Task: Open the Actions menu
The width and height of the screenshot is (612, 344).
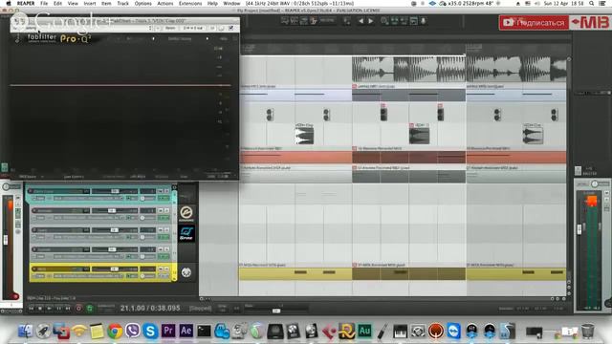Action: coord(165,3)
